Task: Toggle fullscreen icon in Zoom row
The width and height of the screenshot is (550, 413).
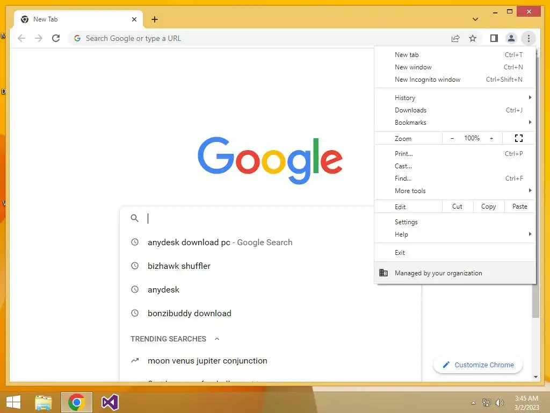Action: pyautogui.click(x=519, y=138)
